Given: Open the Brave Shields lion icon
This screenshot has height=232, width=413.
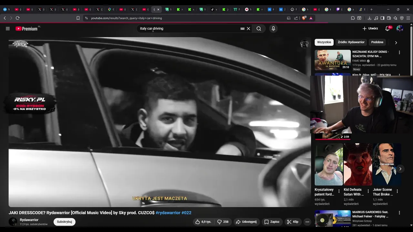Looking at the screenshot, I should pyautogui.click(x=304, y=18).
